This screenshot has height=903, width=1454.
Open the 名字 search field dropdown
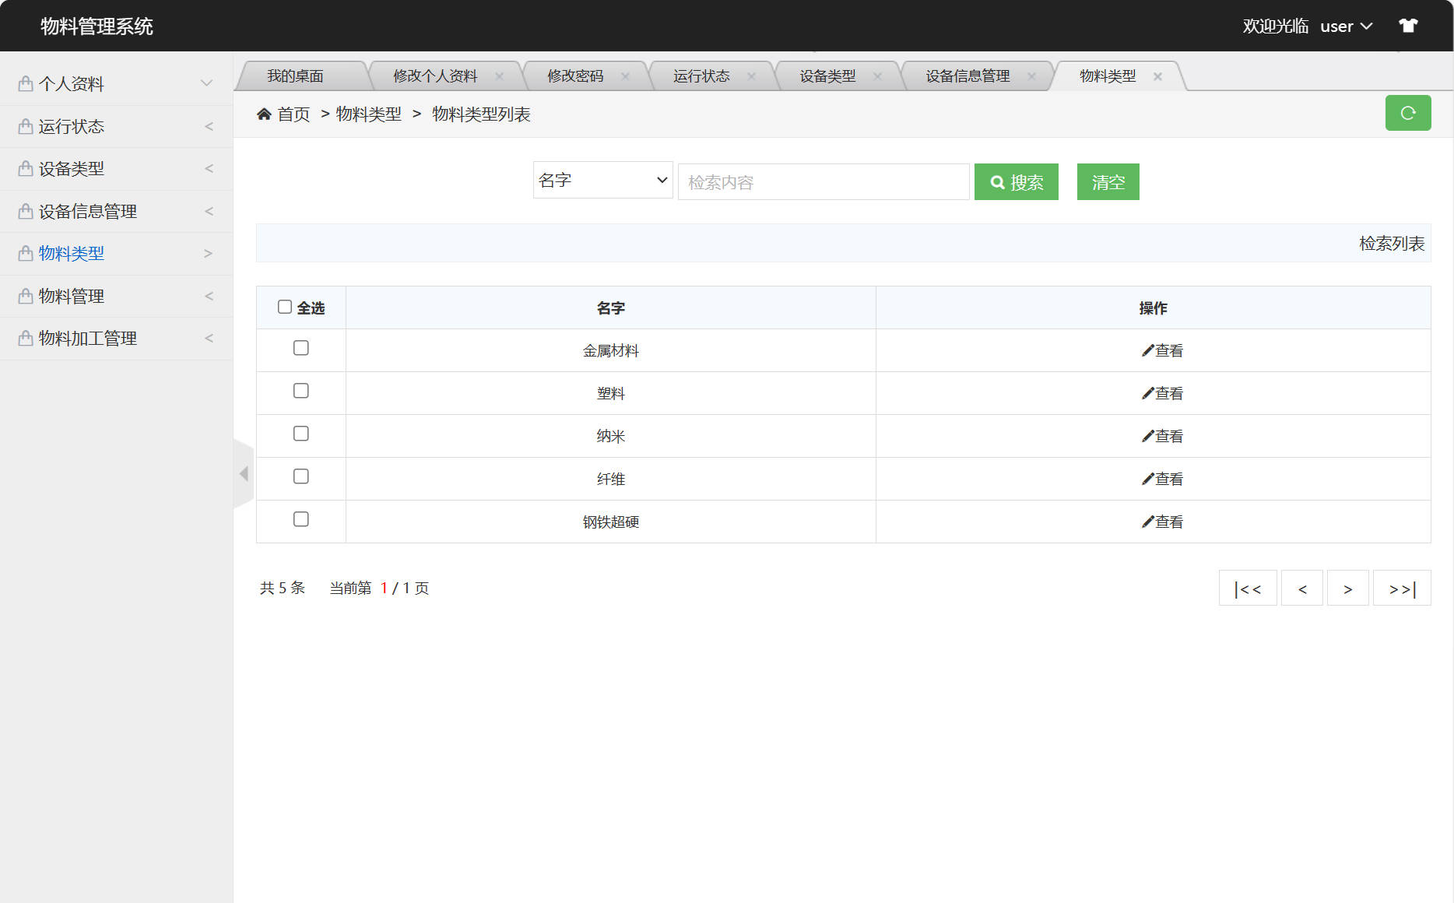pos(602,180)
